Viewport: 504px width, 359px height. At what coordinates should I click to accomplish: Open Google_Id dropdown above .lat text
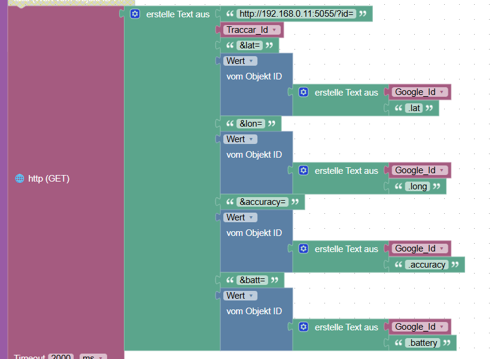pos(420,92)
